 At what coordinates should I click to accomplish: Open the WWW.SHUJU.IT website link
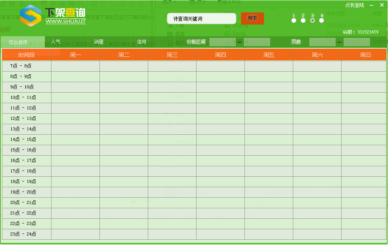tap(66, 21)
